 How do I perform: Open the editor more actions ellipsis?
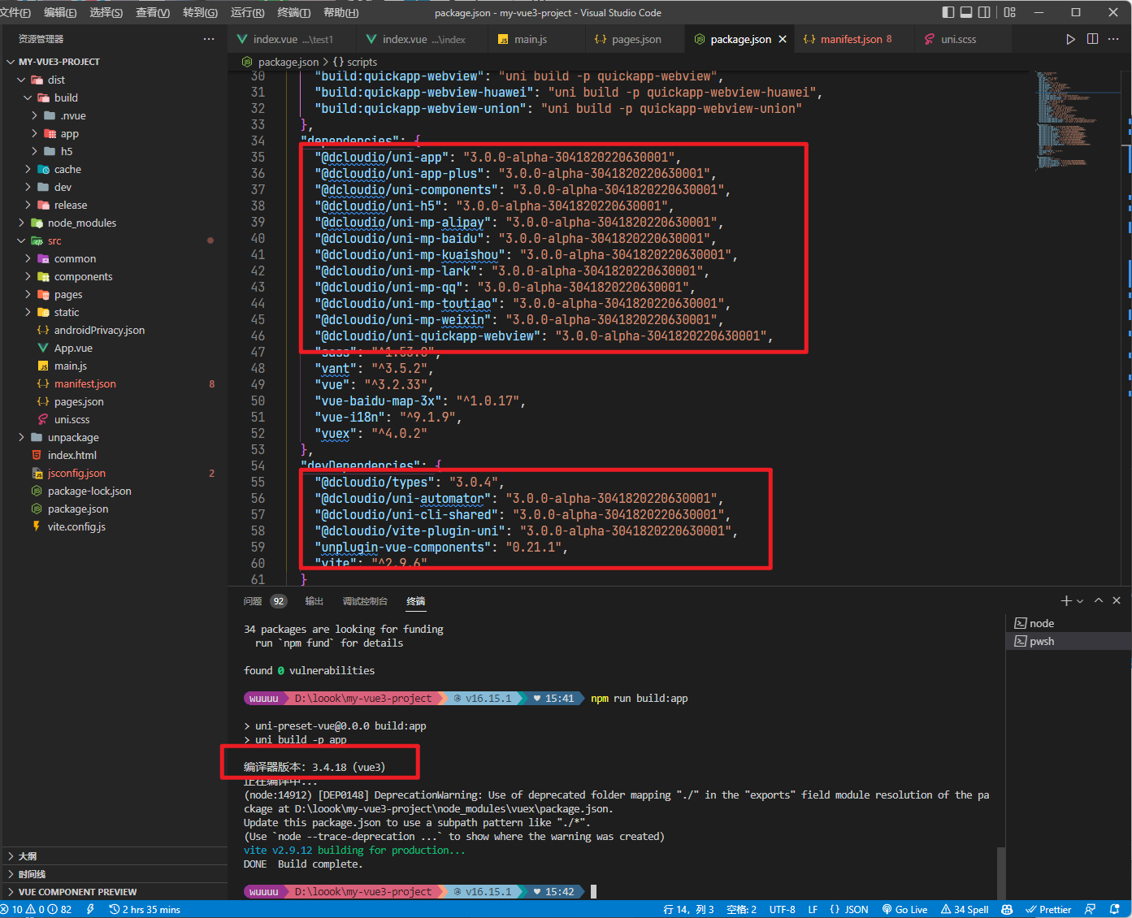[x=1113, y=39]
